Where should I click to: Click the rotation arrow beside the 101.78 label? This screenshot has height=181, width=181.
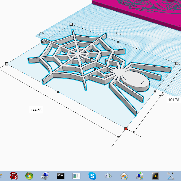pos(161,94)
